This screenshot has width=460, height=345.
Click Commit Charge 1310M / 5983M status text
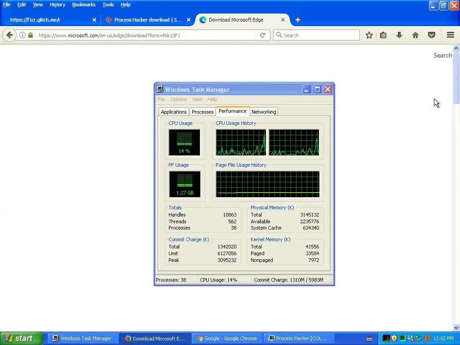click(288, 280)
